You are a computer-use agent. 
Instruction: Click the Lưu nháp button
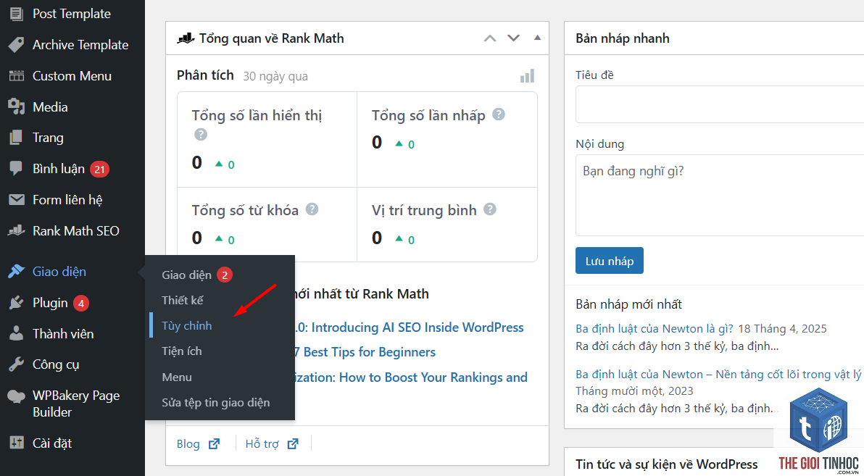coord(610,261)
